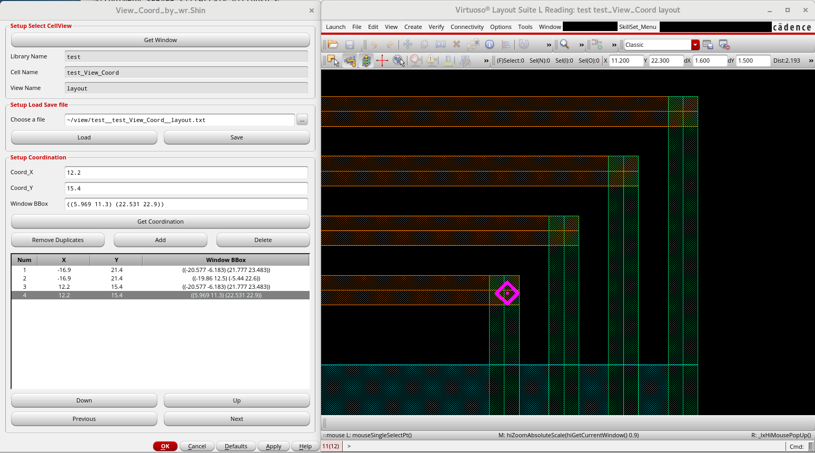Click the Remove Duplicates button
The width and height of the screenshot is (815, 453).
[58, 240]
